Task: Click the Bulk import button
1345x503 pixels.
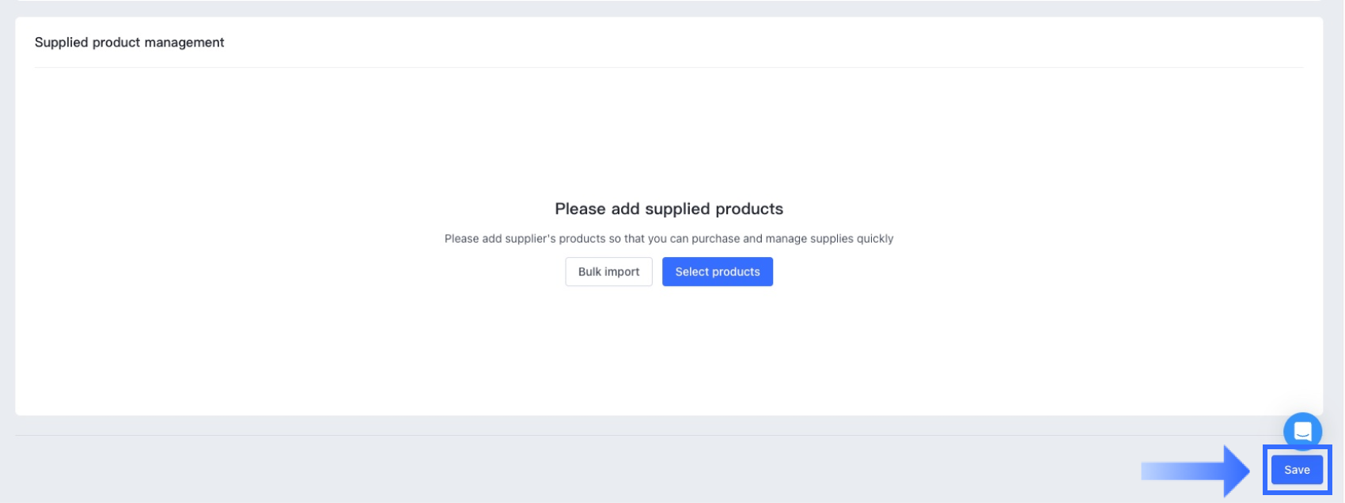Action: [x=608, y=272]
